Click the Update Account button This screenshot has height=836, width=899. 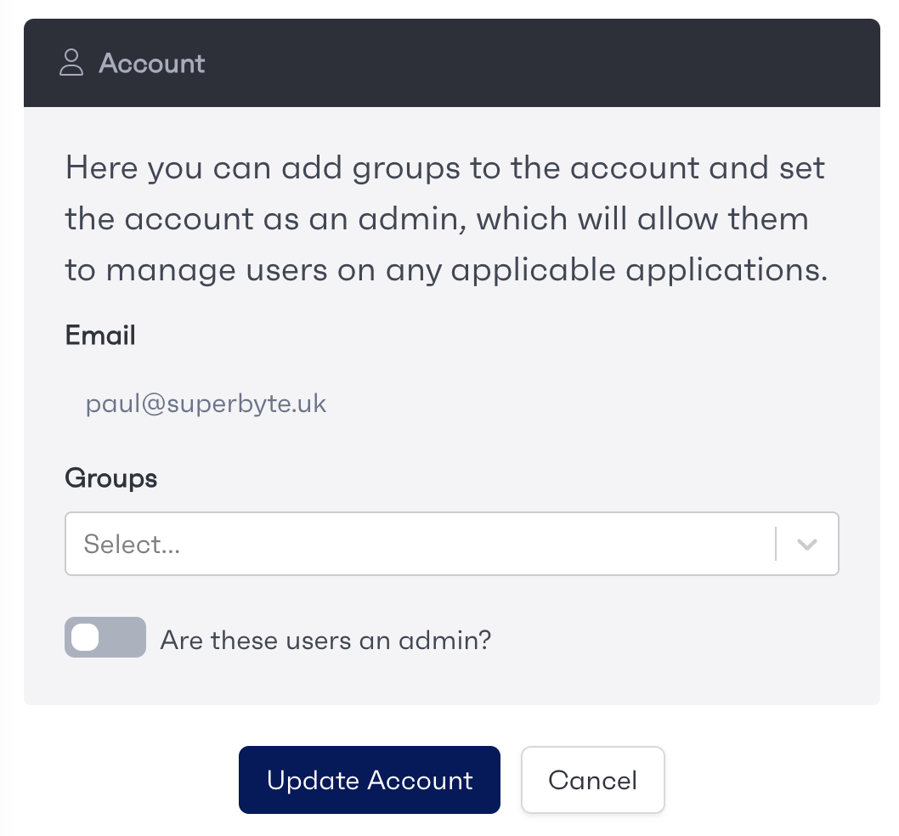370,780
